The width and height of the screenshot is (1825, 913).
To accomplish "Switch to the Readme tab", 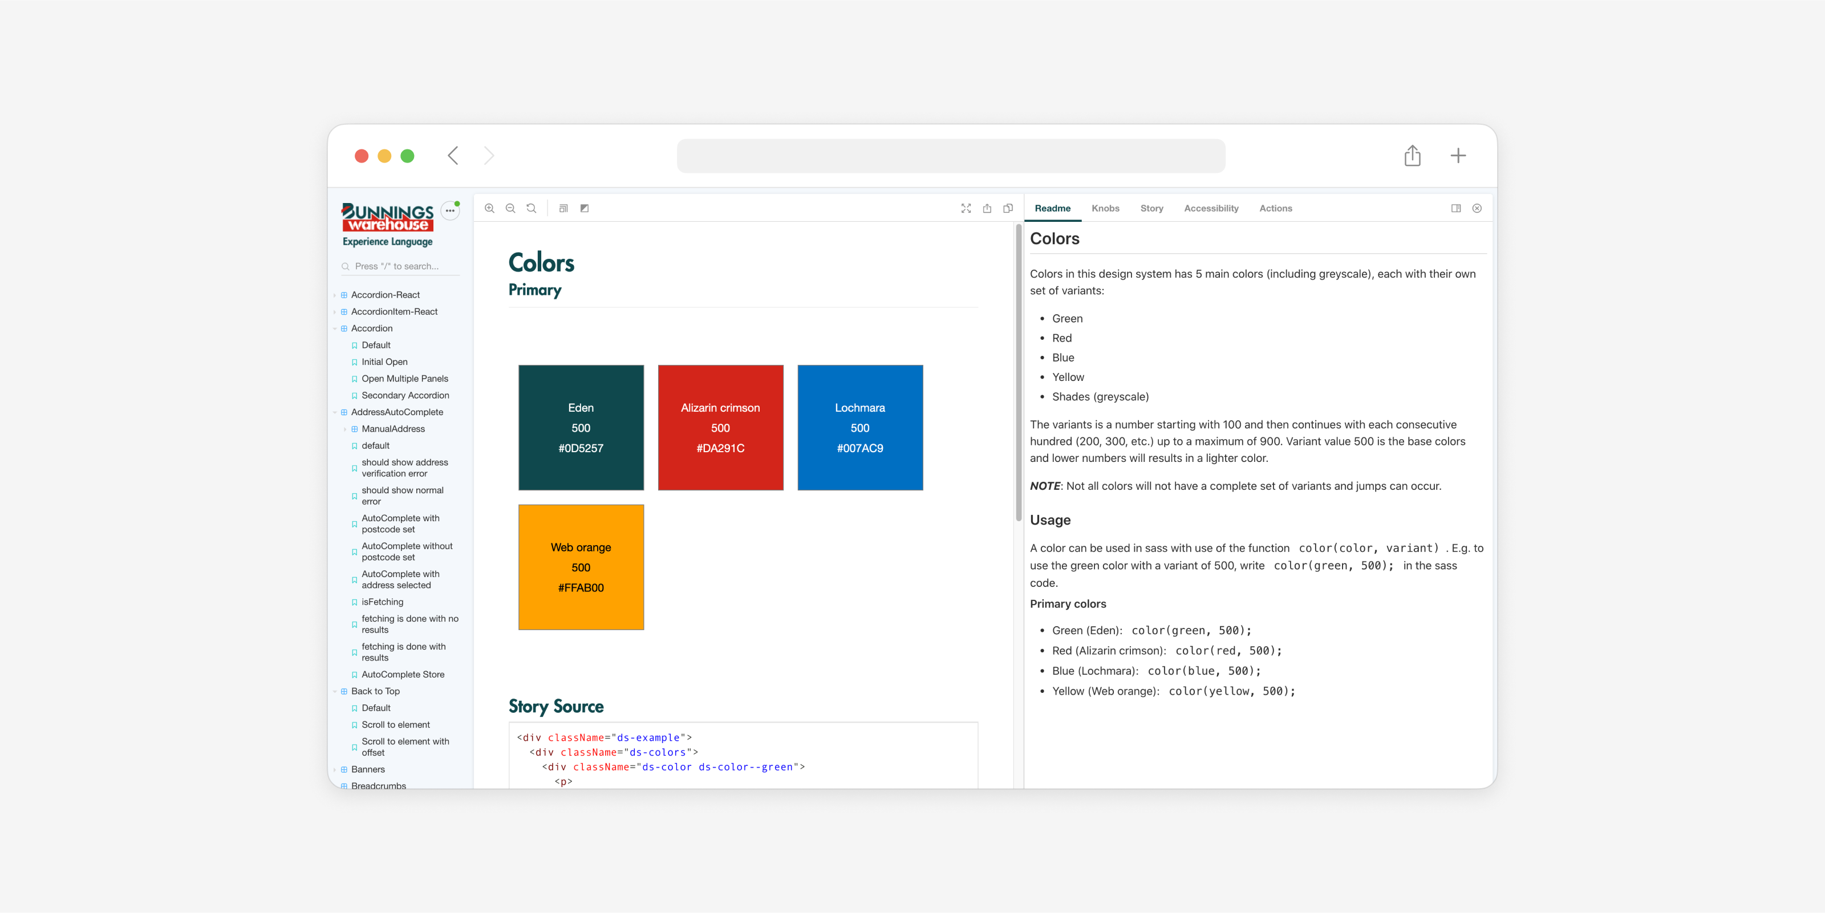I will pos(1052,208).
